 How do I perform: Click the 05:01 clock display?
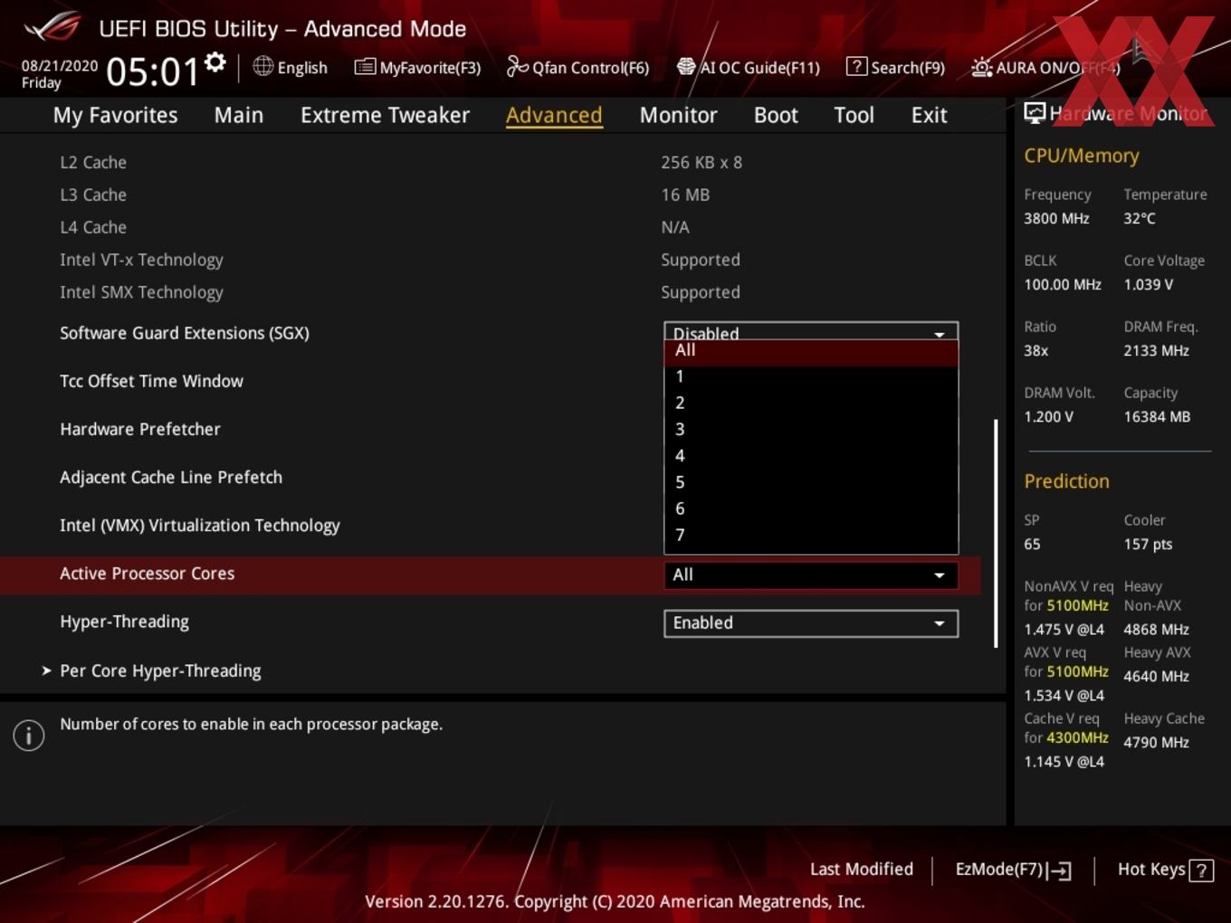pos(152,71)
